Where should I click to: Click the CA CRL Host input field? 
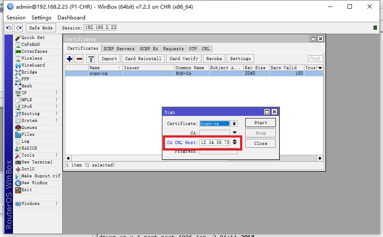[x=215, y=142]
